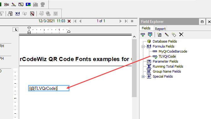211x119 pixels.
Task: Expand the Special Fields node
Action: [143, 76]
